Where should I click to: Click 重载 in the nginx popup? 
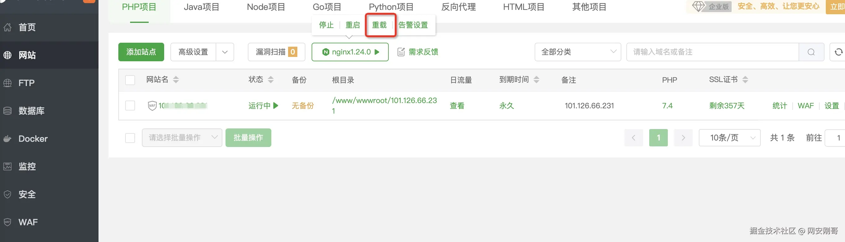379,25
